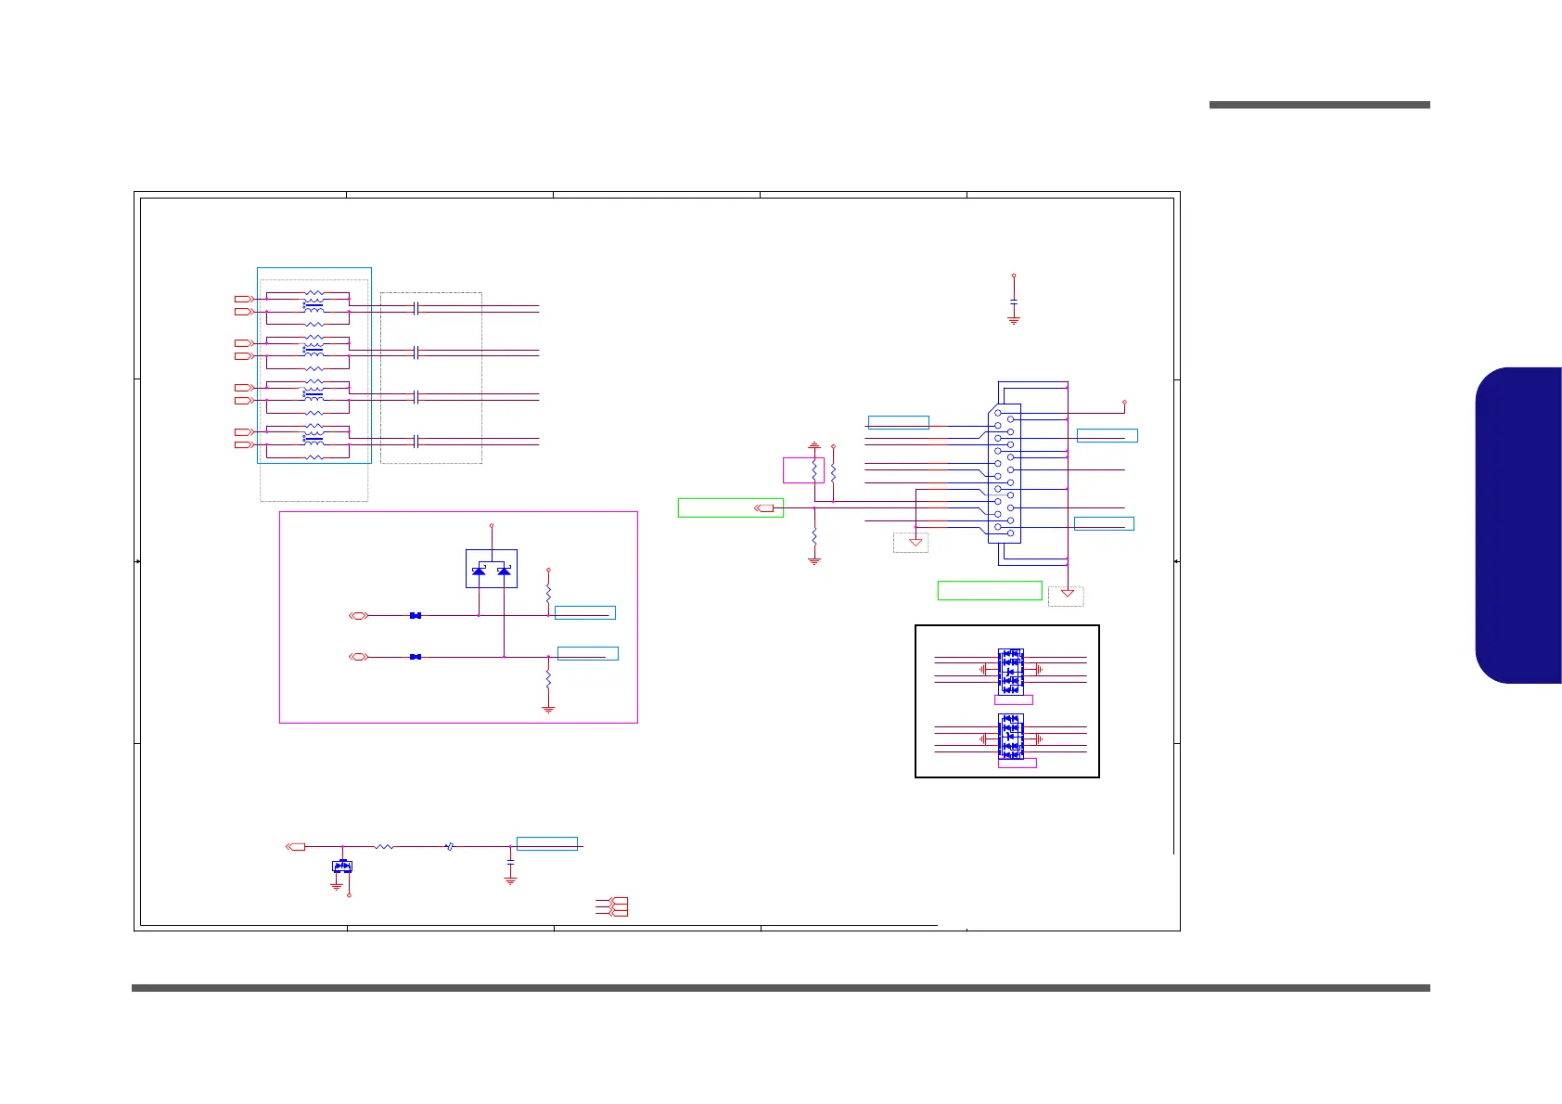Select the third common-mode choke from top
This screenshot has height=1104, width=1562.
(x=314, y=393)
